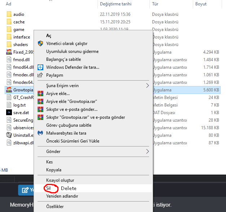Choose Görev çubuğuna sabitle
The width and height of the screenshot is (226, 212).
94,125
